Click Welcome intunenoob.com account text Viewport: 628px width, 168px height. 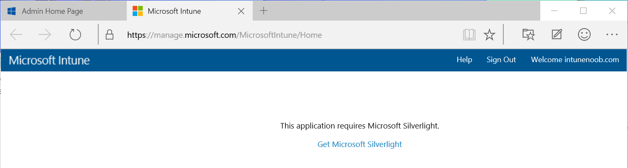pyautogui.click(x=575, y=60)
